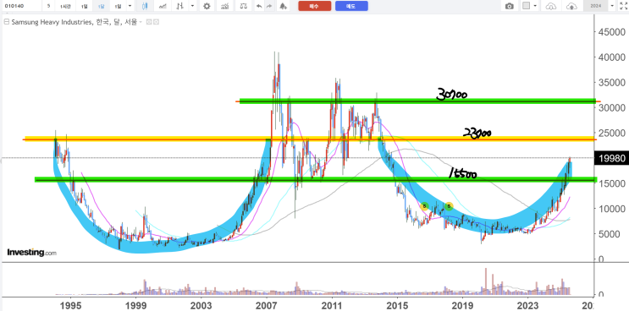The image size is (629, 311).
Task: Click the 2024 saved layout button
Action: point(595,6)
